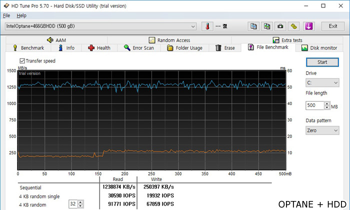The height and width of the screenshot is (210, 350).
Task: Expand the Data pattern Zero dropdown
Action: click(x=322, y=130)
